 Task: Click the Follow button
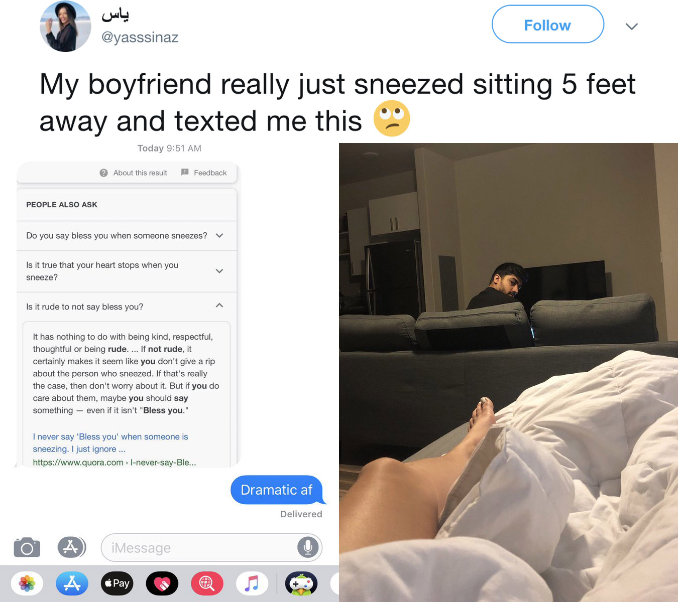point(547,25)
